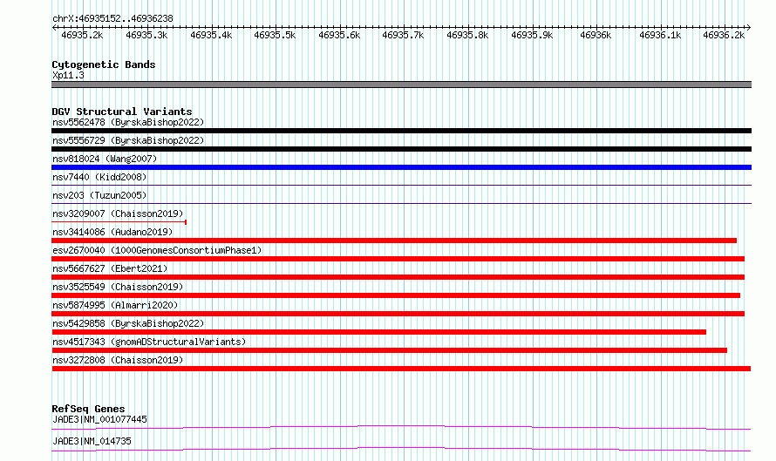Viewport: 776px width, 461px height.
Task: Select the red bar under nsv5874995
Action: click(x=398, y=314)
